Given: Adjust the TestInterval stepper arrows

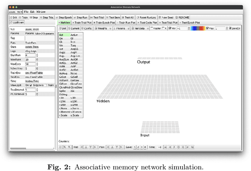Looking at the screenshot, I should pos(37,90).
